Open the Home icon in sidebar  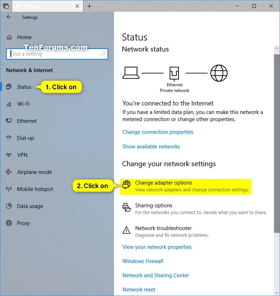9,37
